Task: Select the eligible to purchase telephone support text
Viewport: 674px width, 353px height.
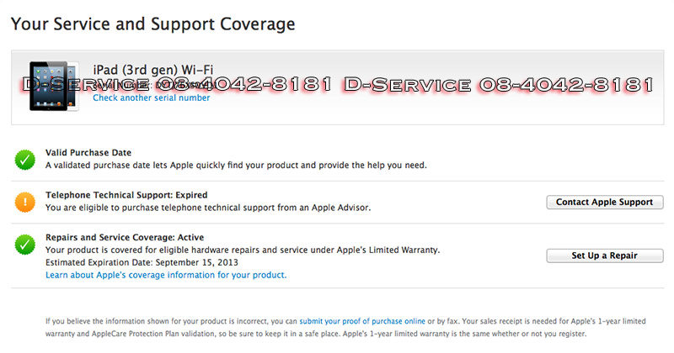Action: [208, 208]
